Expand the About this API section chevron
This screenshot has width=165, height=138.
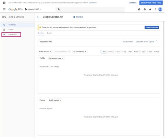157,41
